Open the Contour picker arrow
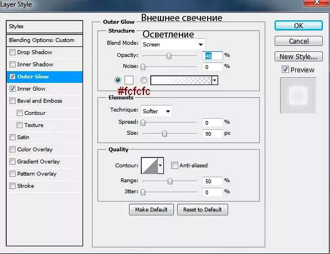The image size is (330, 254). (x=161, y=166)
